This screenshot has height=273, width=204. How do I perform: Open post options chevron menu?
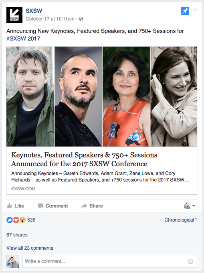click(x=195, y=10)
